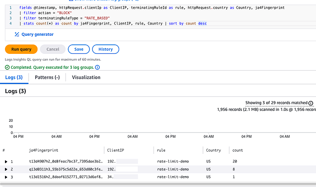Viewport: 316px width, 196px height.
Task: Click the count value 20
Action: click(235, 162)
